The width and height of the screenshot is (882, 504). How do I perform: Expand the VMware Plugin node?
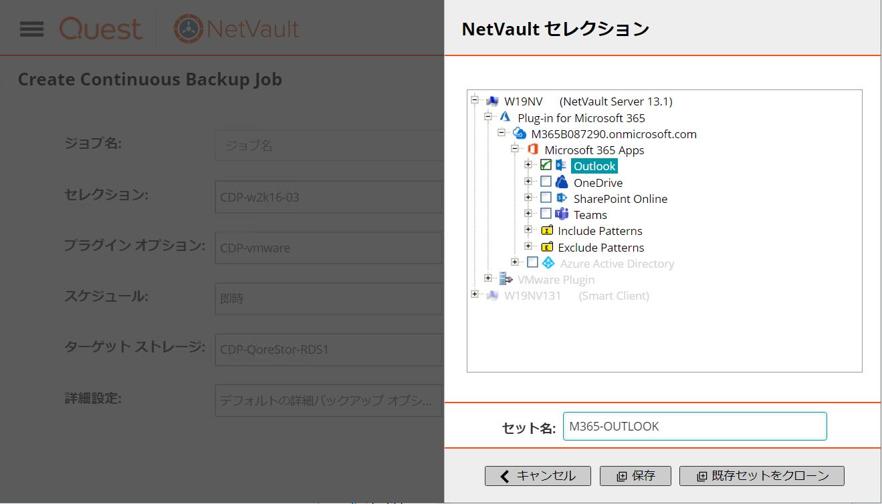(488, 278)
